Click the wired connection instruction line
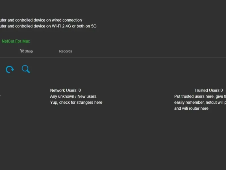The width and height of the screenshot is (226, 170). (x=41, y=20)
